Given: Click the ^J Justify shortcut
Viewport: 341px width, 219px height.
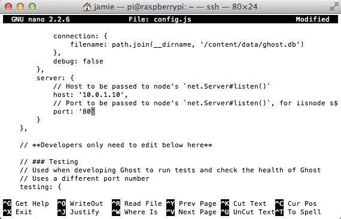Looking at the screenshot, I should point(78,212).
